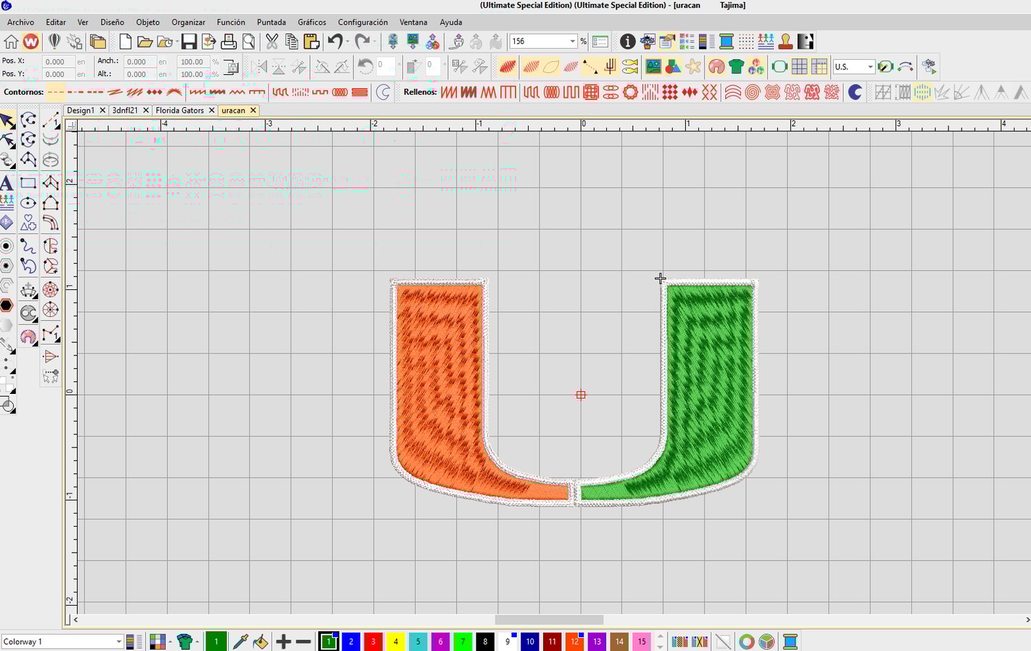
Task: Click the rubber stamp icon
Action: point(786,42)
